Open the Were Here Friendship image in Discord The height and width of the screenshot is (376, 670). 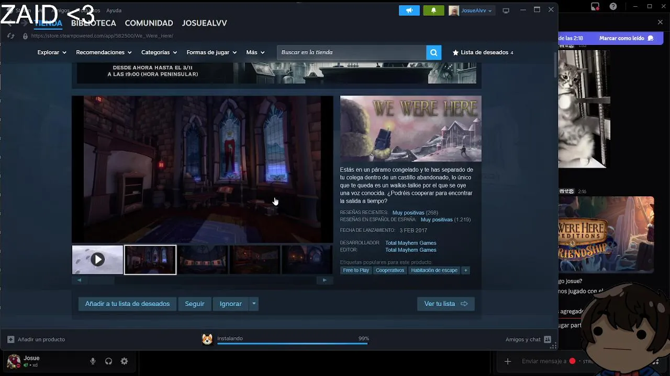606,234
